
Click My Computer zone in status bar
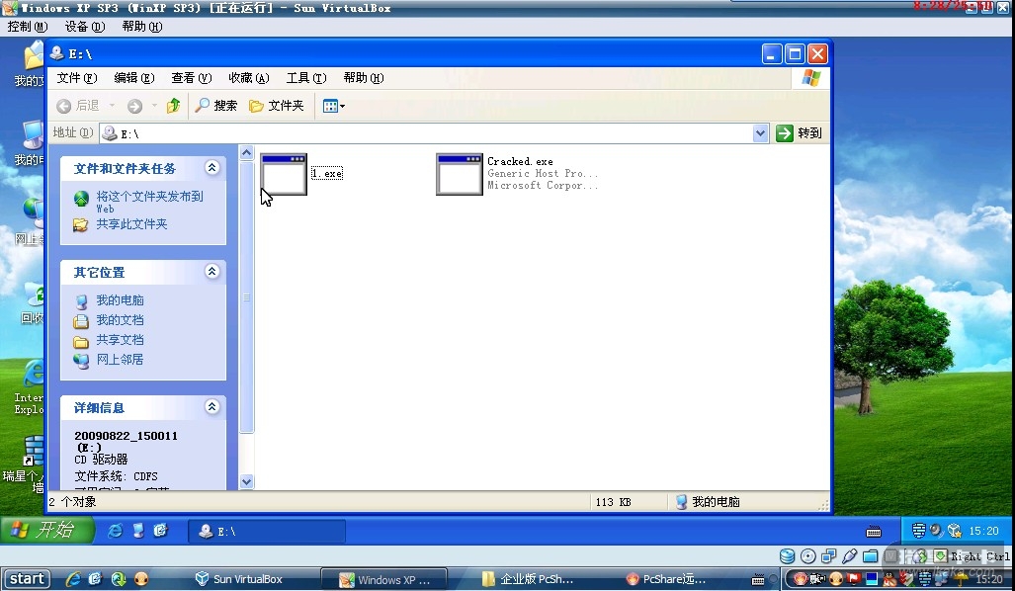pos(708,502)
